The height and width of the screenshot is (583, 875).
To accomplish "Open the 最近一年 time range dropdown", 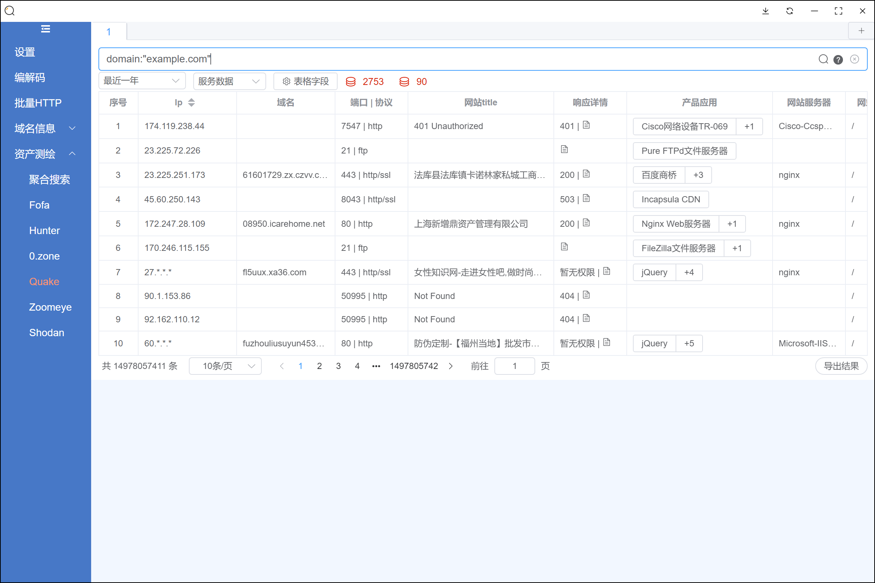I will (141, 81).
